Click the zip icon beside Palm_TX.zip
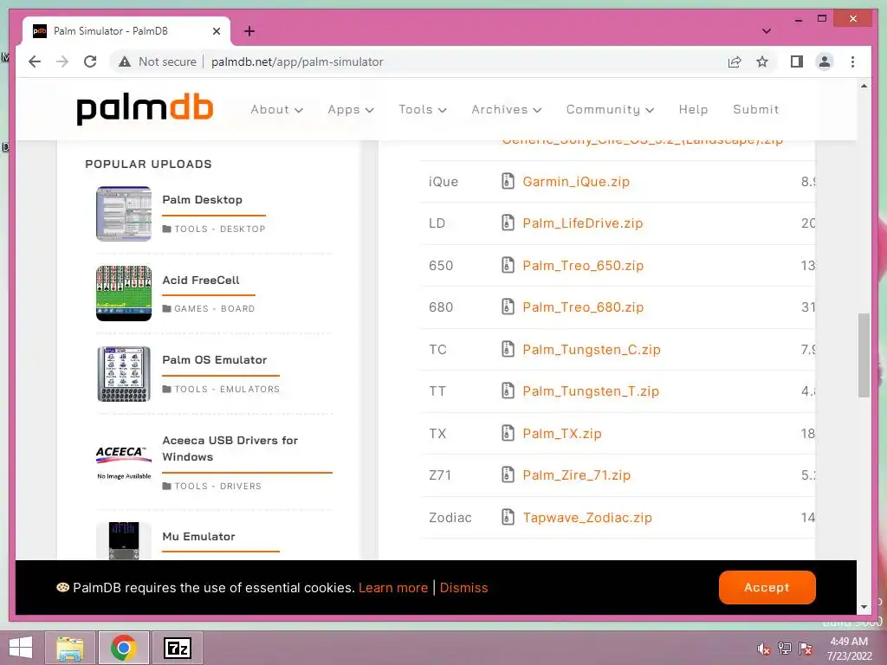This screenshot has width=887, height=665. (508, 433)
